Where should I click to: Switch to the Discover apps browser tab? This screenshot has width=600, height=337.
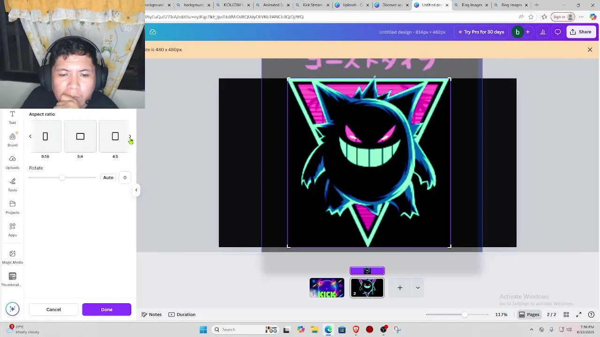392,5
